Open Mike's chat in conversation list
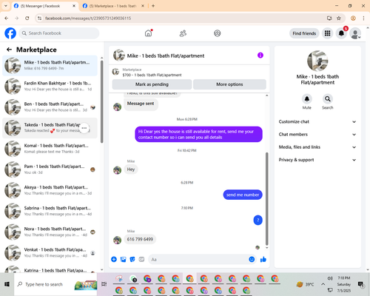Viewport: 370px width, 296px height. [50, 66]
